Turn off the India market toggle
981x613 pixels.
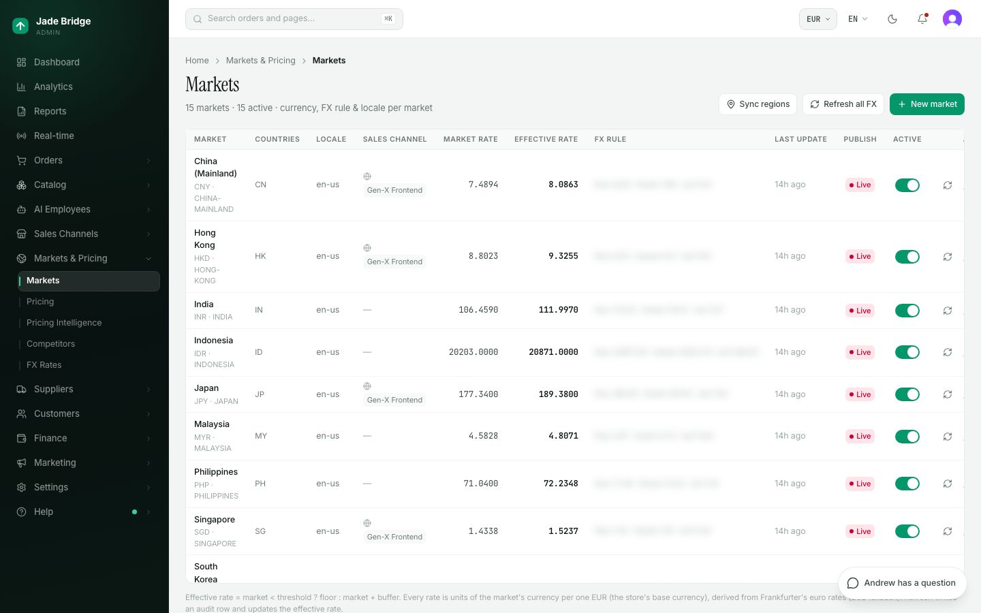[x=907, y=311]
